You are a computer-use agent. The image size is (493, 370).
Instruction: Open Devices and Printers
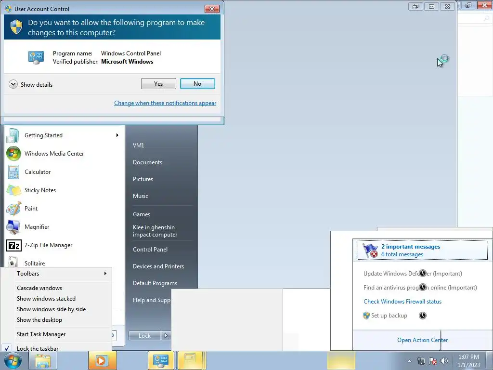click(158, 266)
